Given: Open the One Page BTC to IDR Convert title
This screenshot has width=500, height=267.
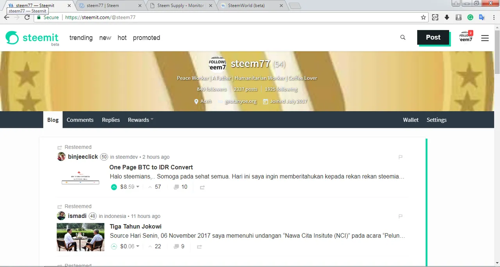Looking at the screenshot, I should 151,167.
